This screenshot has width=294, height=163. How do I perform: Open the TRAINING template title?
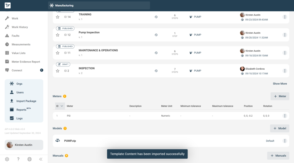85,14
